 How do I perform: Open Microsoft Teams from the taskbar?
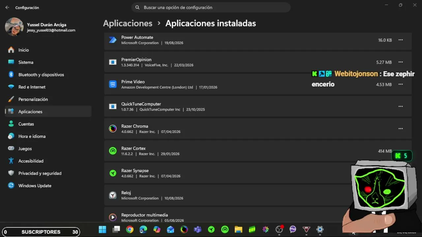point(197,229)
